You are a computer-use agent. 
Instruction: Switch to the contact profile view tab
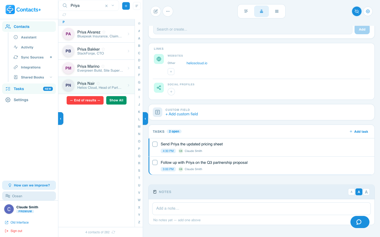261,11
